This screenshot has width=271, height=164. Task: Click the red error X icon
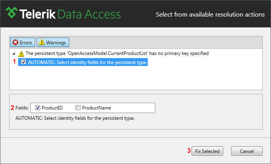pos(15,42)
